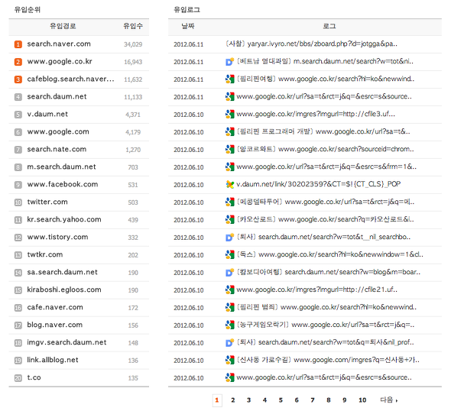Click the Google icon in the 필리핀 프로그래머 개발 log row
451x411 pixels.
point(229,131)
